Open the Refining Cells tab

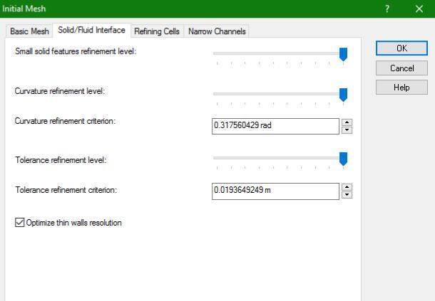click(x=157, y=31)
